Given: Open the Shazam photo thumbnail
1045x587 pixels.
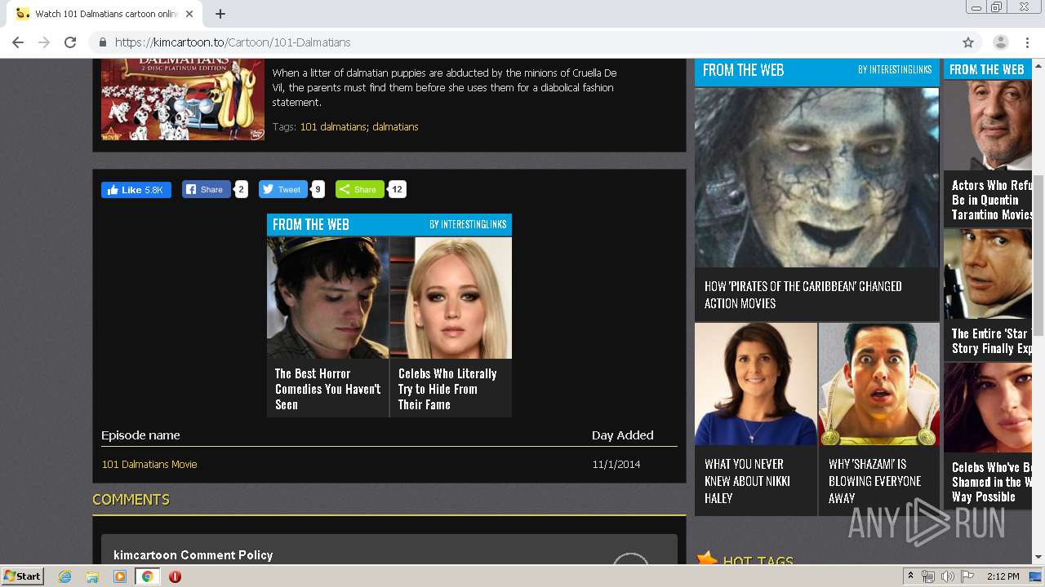Looking at the screenshot, I should point(879,384).
